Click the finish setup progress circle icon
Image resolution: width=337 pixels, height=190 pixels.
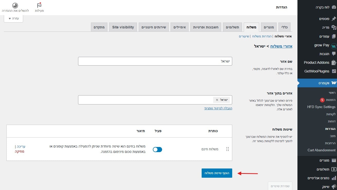click(15, 5)
